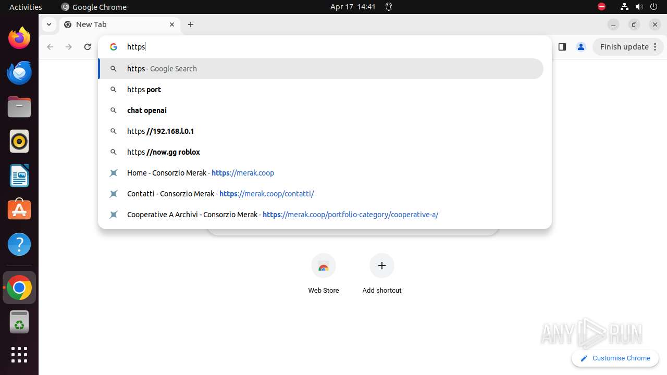Viewport: 667px width, 375px height.
Task: Click the Customise Chrome button
Action: point(615,358)
